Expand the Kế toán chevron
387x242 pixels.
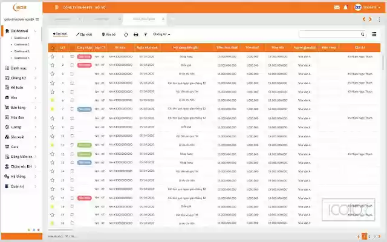[x=36, y=88]
